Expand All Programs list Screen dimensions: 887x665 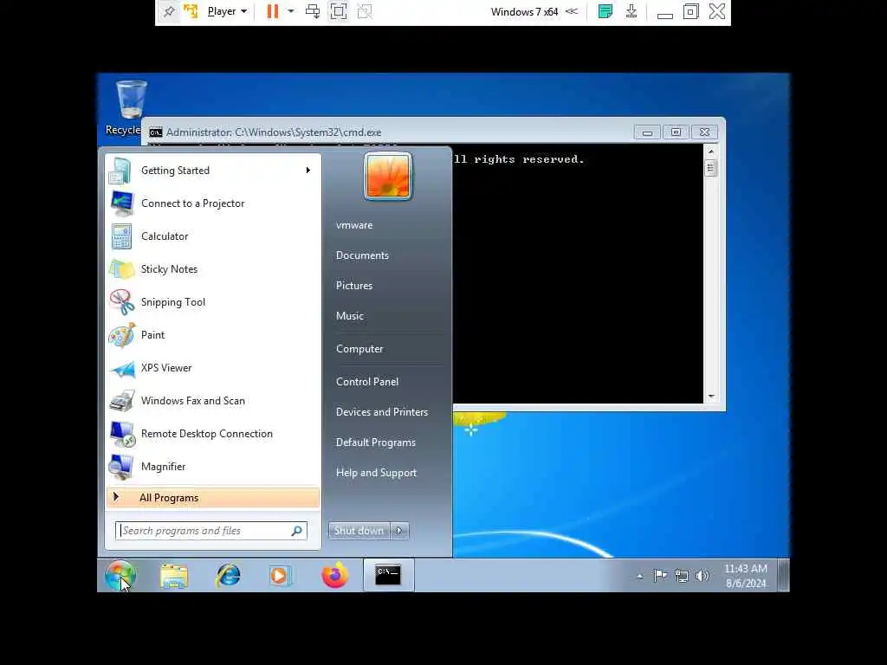pyautogui.click(x=213, y=498)
